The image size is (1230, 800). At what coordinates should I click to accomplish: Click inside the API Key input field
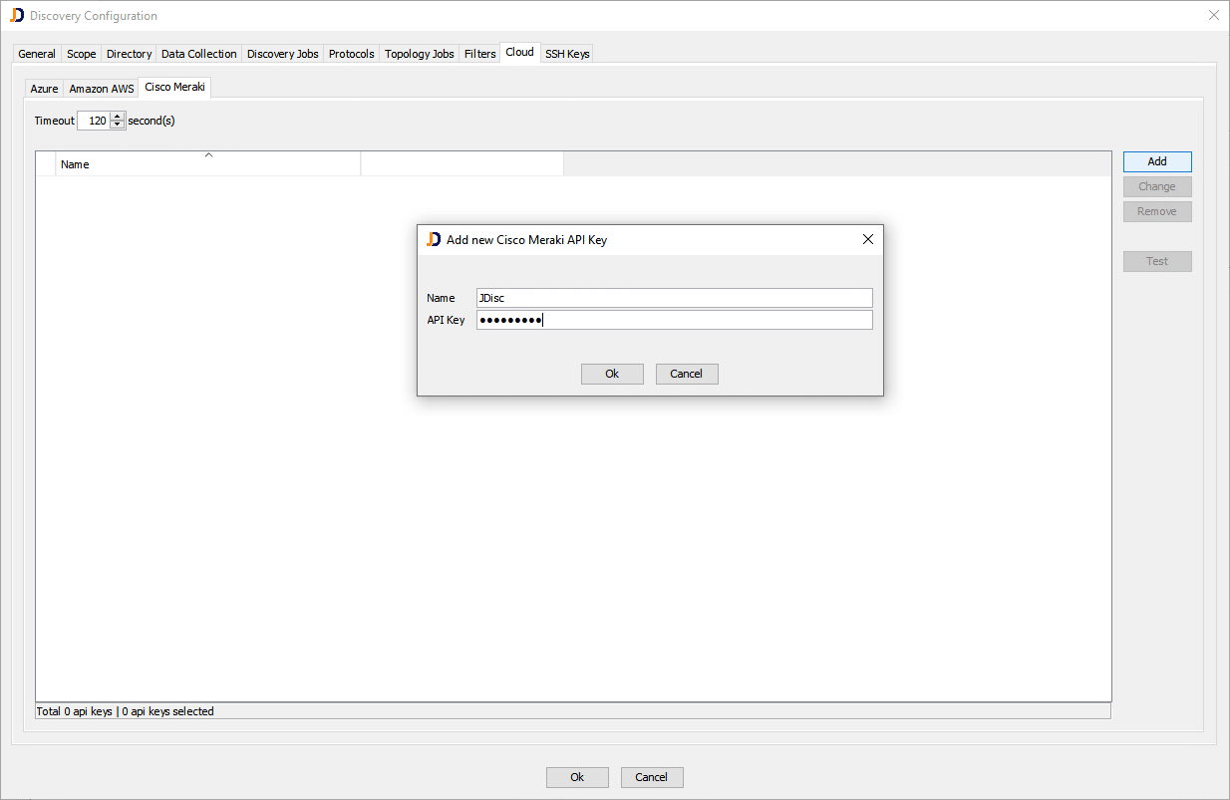coord(674,319)
